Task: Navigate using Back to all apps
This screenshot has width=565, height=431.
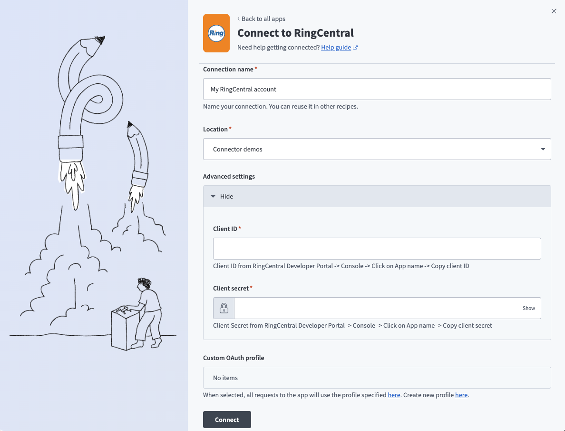Action: click(x=263, y=19)
